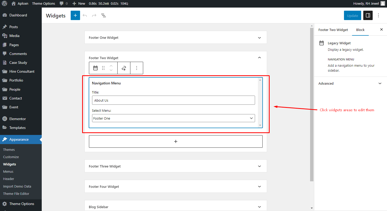Click the add block appender button
387x211 pixels.
tap(176, 141)
